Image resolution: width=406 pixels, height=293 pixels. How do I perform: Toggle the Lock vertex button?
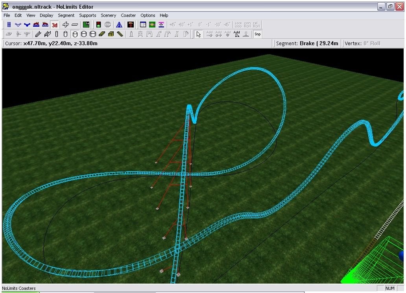[238, 25]
